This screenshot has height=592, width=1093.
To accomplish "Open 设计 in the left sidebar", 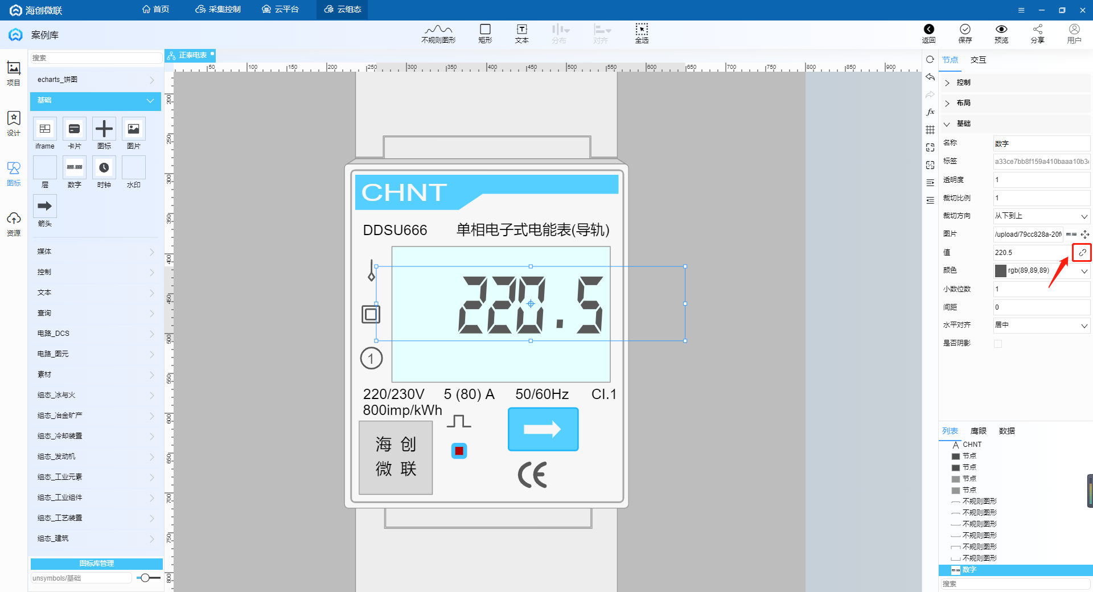I will coord(14,124).
